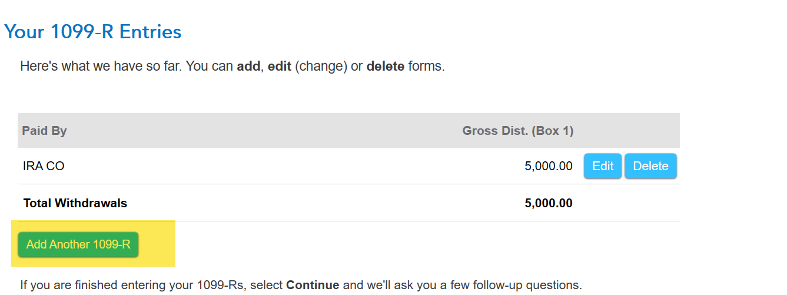Image resolution: width=787 pixels, height=295 pixels.
Task: Delete the IRA CO 1099-R entry
Action: [x=650, y=166]
